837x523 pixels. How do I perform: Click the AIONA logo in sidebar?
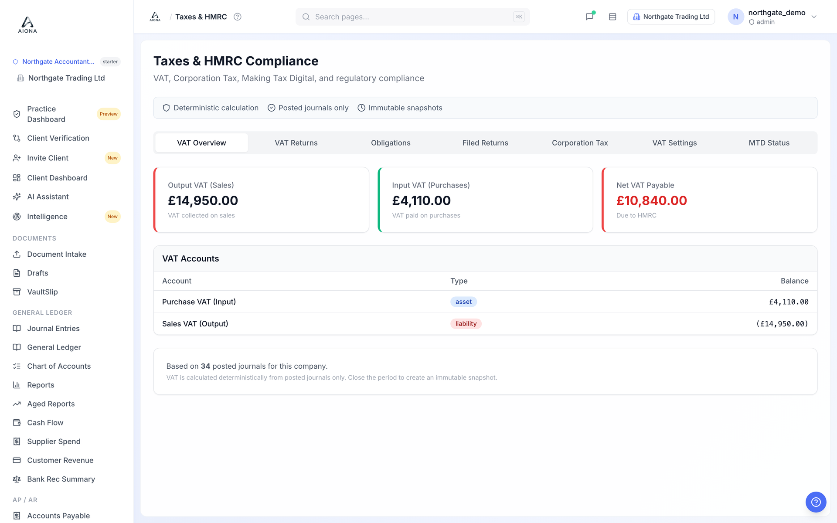27,25
